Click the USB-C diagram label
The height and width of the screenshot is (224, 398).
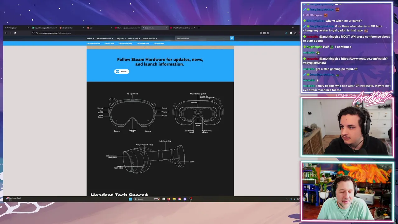192,162
